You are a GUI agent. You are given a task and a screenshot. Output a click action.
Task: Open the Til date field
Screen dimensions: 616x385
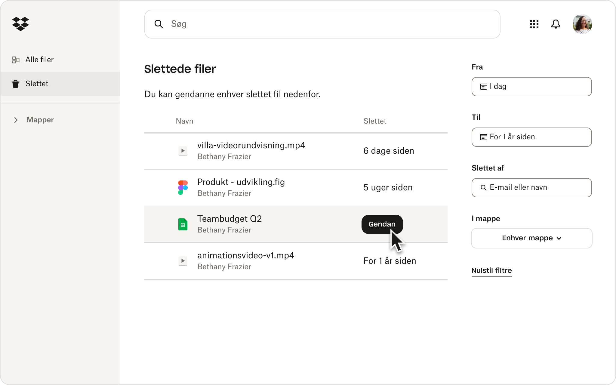[x=531, y=137]
